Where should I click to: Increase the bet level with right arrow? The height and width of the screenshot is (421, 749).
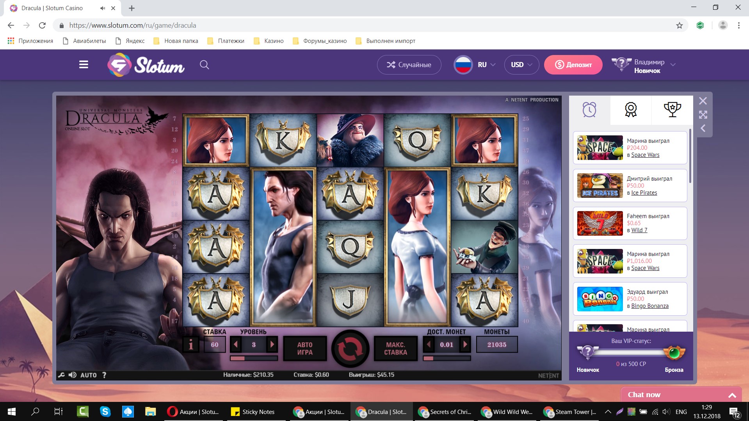tap(272, 345)
